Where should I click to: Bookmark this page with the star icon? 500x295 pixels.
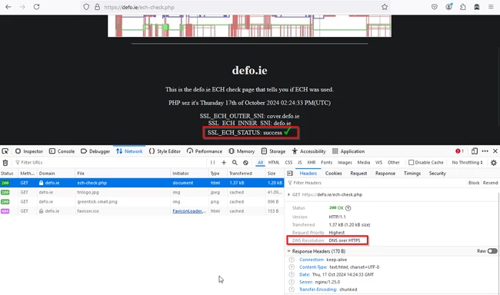(x=385, y=7)
